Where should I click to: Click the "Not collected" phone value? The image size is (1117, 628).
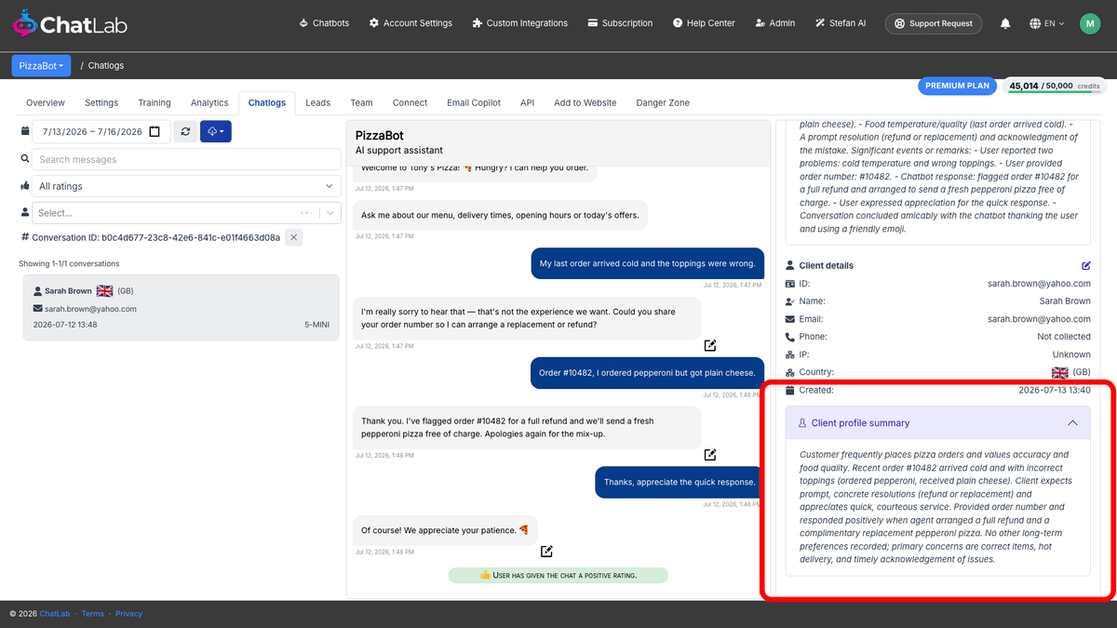click(1064, 337)
